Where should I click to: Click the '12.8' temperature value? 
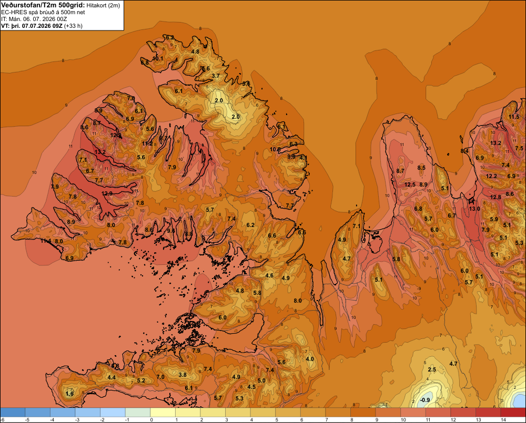click(x=495, y=198)
